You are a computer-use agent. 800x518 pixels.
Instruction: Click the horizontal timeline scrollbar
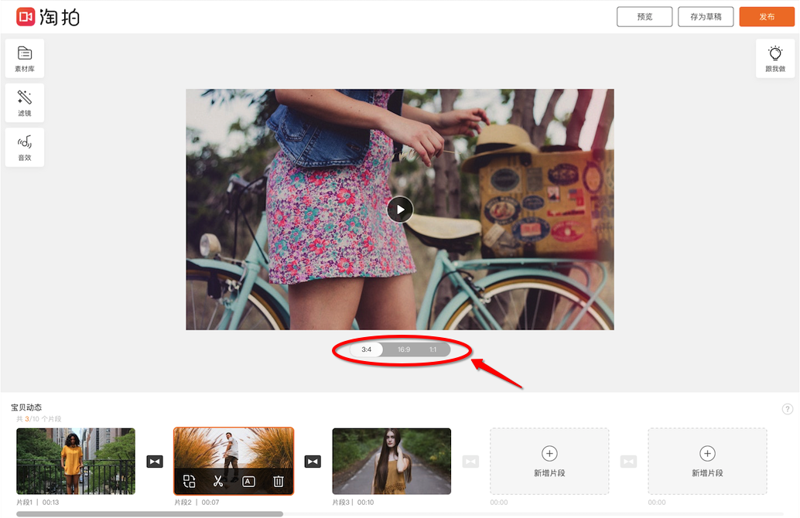(x=149, y=513)
